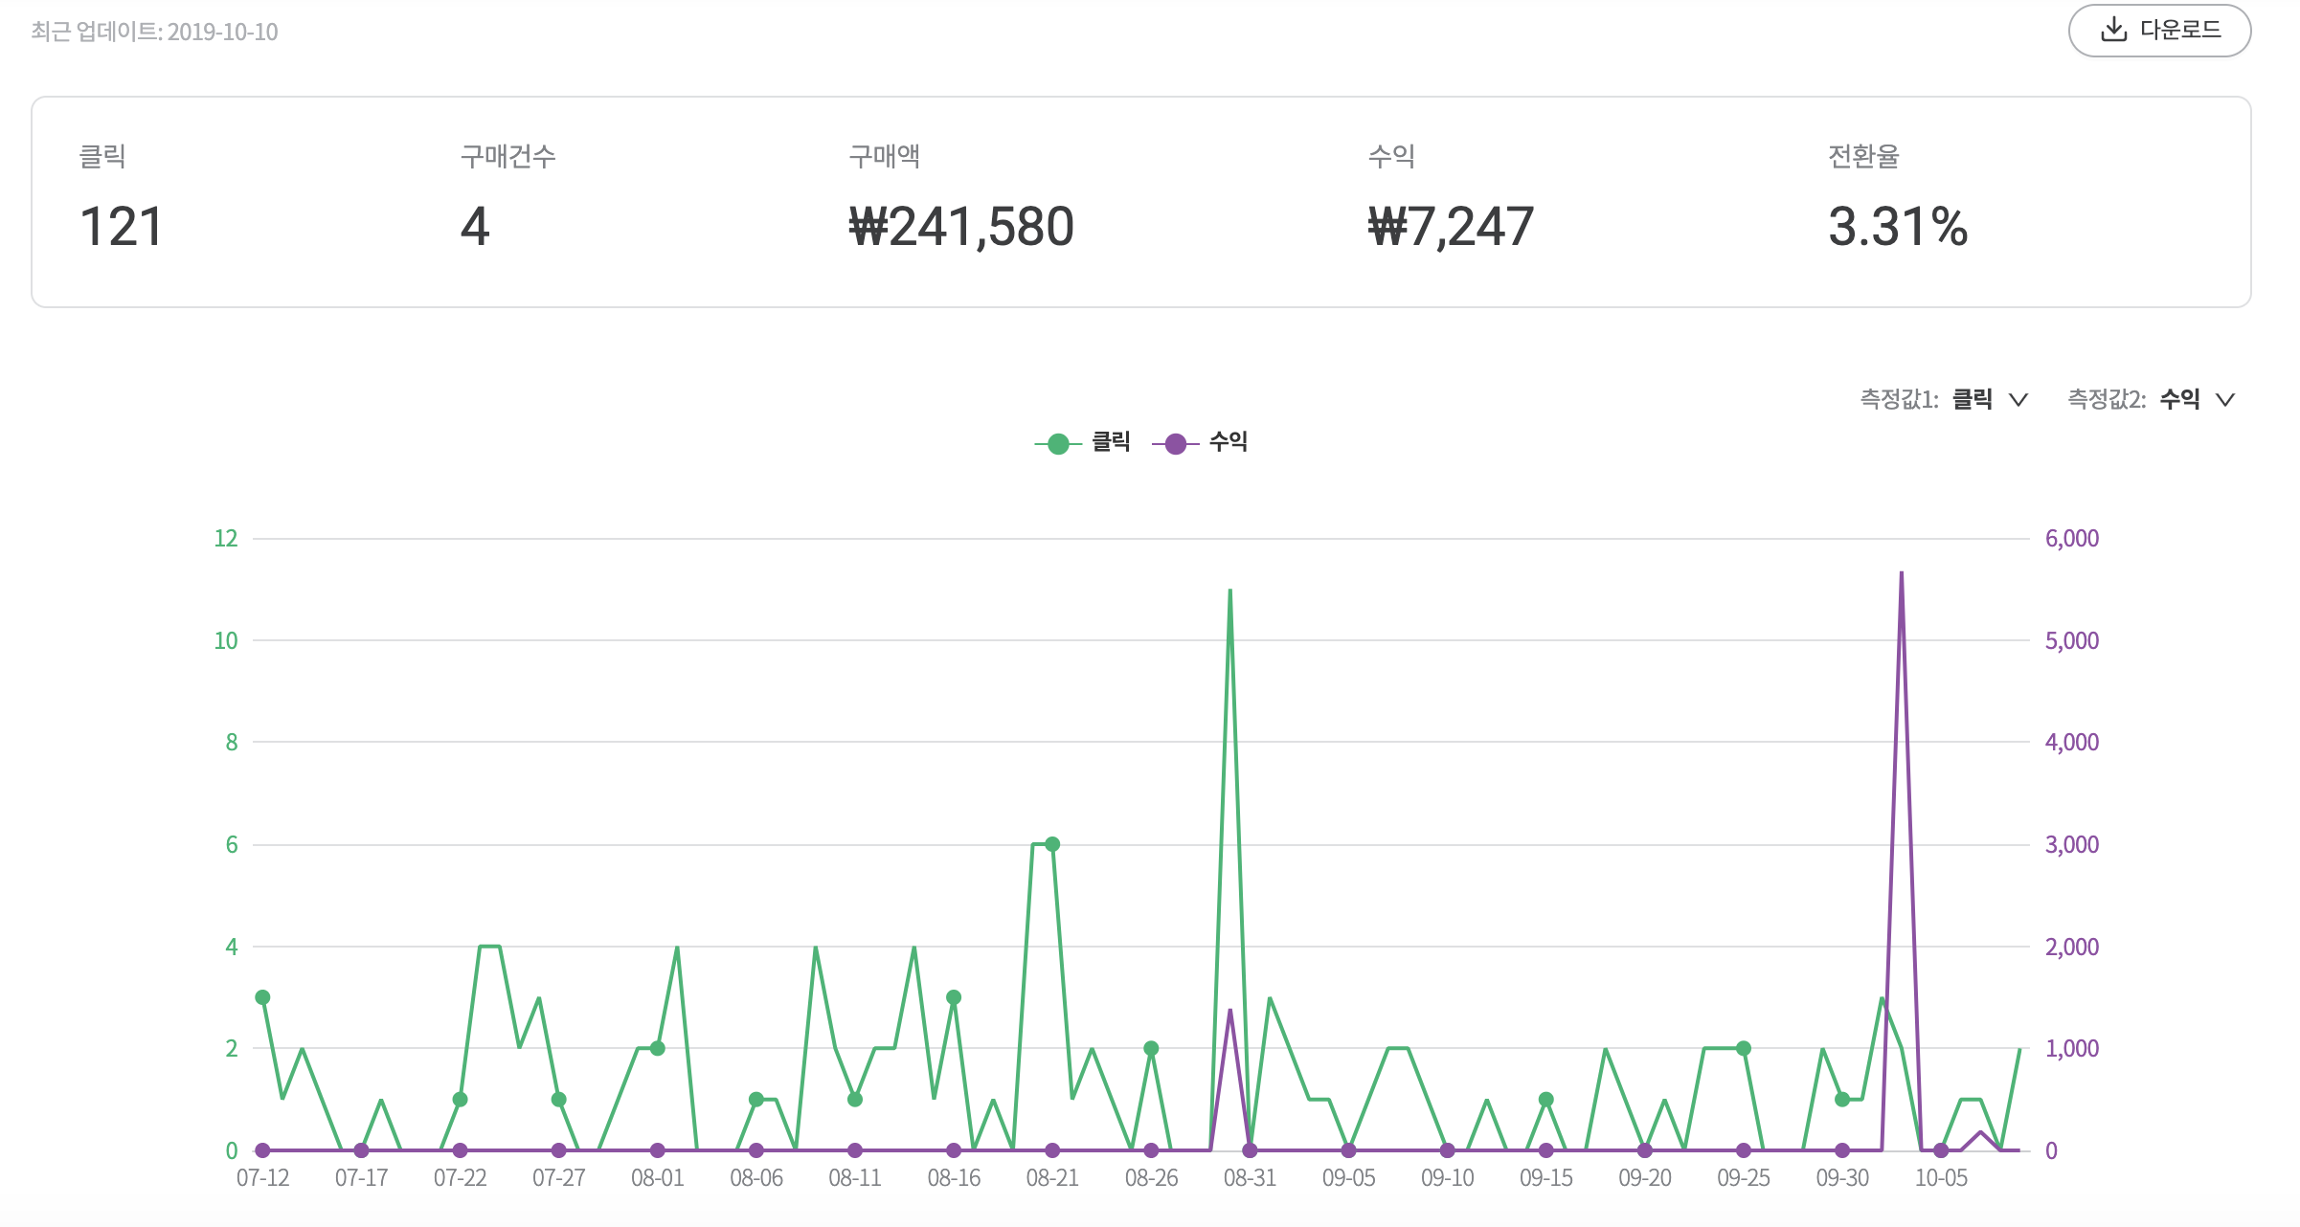Select the green data point at 09-25
Viewport: 2300px width, 1227px height.
tap(1744, 1048)
